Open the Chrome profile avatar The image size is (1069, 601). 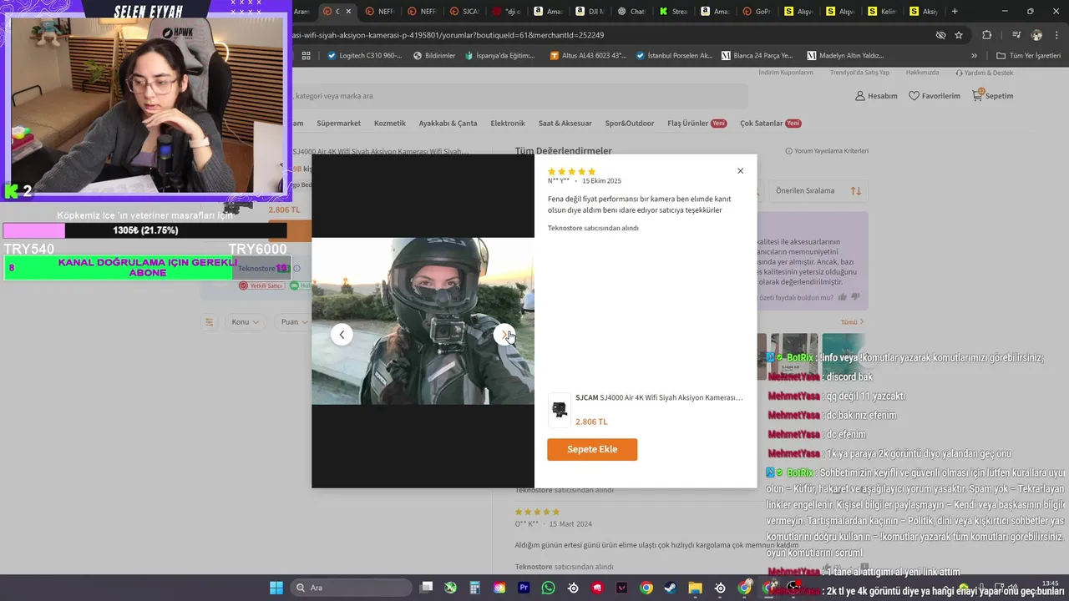click(1036, 35)
